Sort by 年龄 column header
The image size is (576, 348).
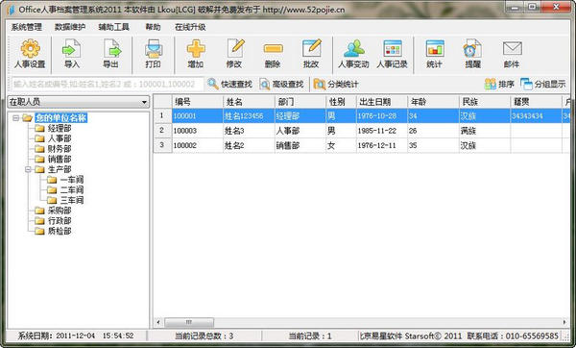434,102
